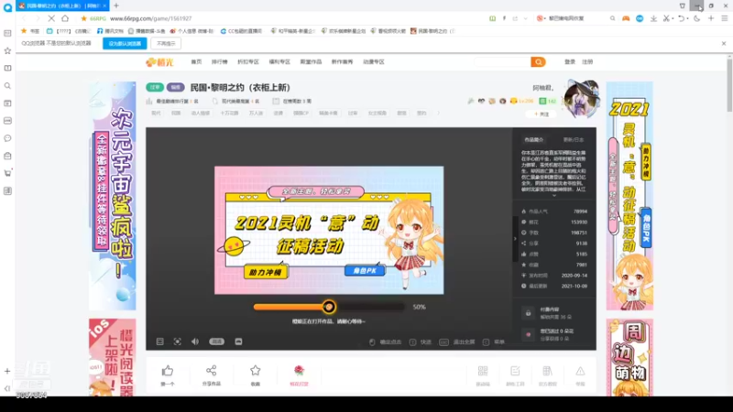Open the dropdown arrow beside the scissors tool
Viewport: 733px width, 412px height.
click(673, 18)
